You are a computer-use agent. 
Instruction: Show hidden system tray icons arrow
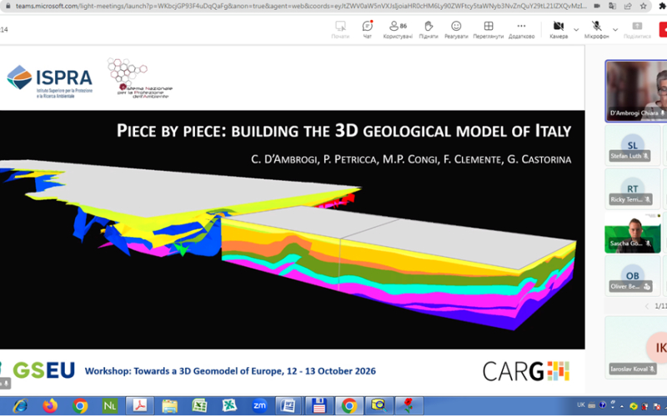click(622, 406)
